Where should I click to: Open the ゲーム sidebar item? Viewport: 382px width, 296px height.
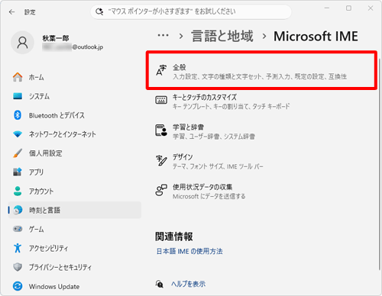click(75, 229)
